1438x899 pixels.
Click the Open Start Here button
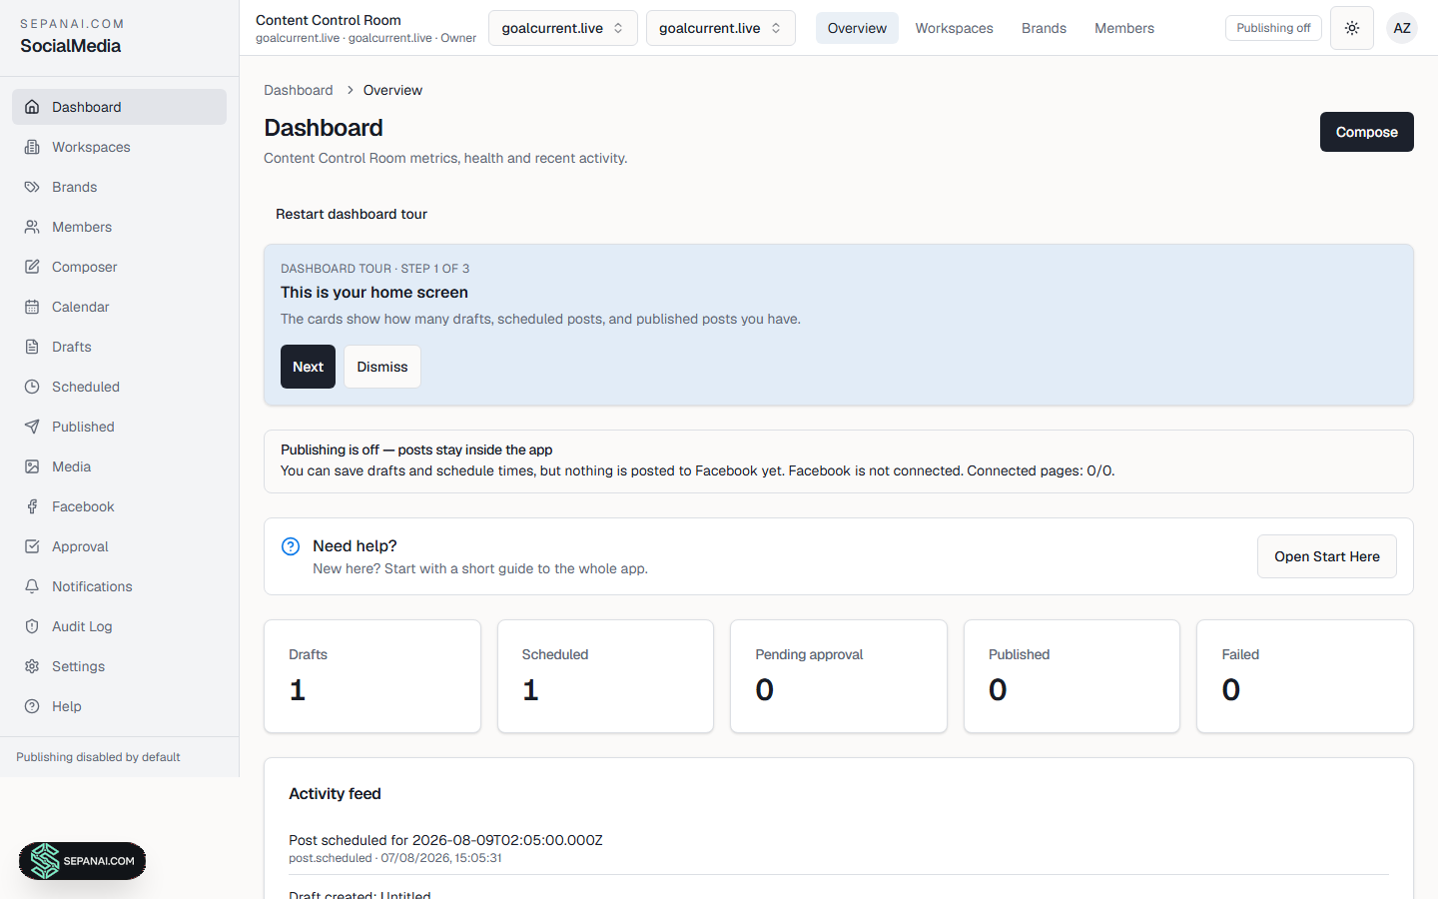click(1327, 556)
